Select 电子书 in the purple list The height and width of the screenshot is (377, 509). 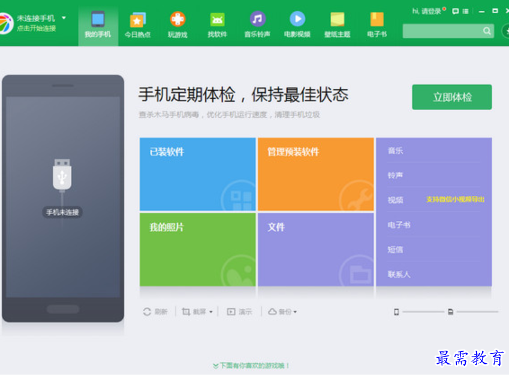(x=399, y=225)
